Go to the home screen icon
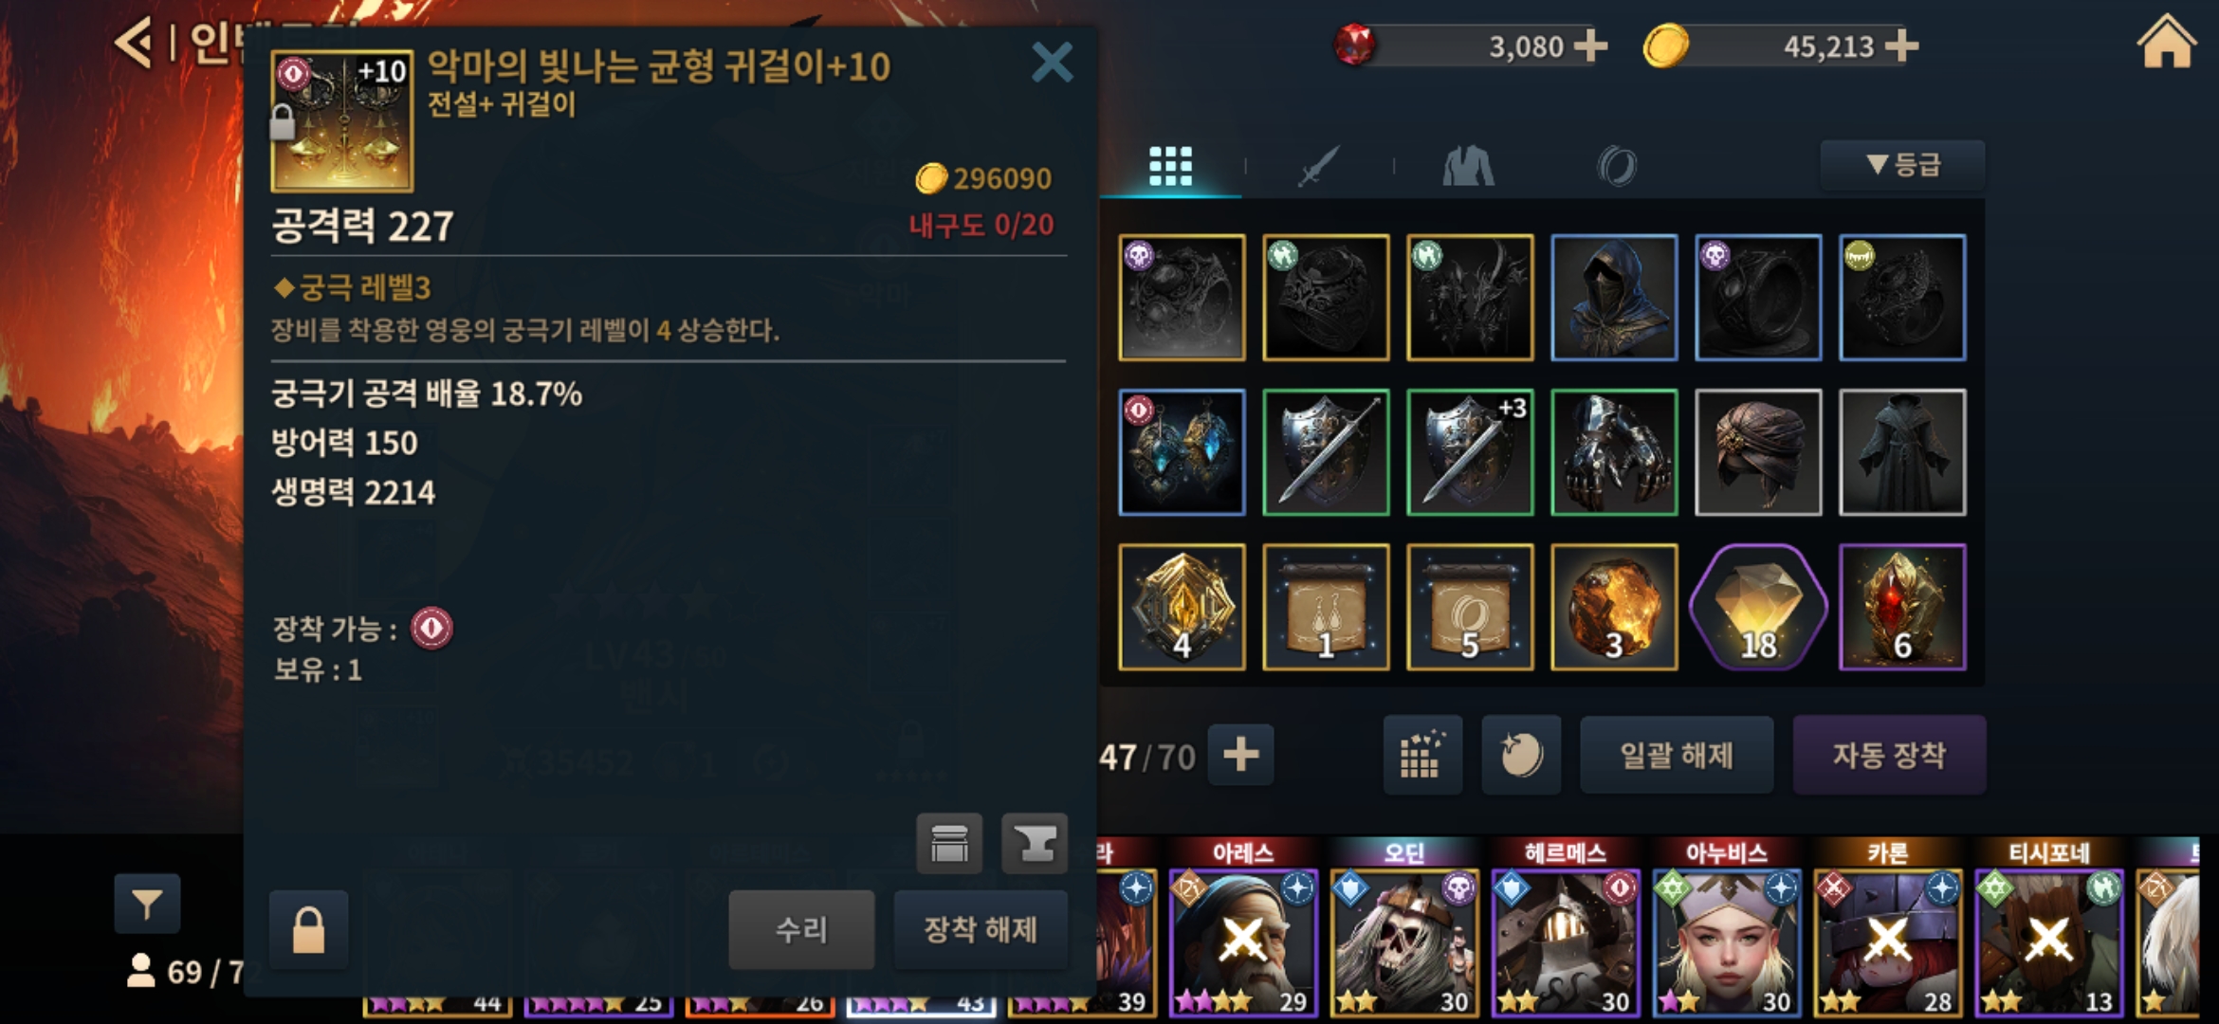Viewport: 2219px width, 1024px height. 2166,44
